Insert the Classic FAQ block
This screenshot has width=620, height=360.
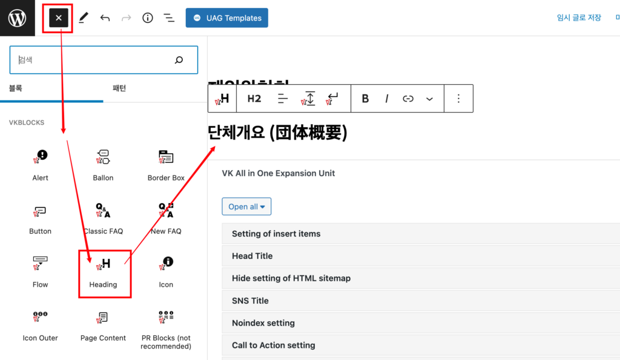pos(104,218)
